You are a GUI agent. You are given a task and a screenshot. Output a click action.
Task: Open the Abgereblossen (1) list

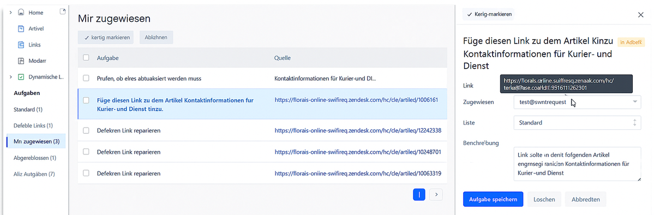point(34,158)
